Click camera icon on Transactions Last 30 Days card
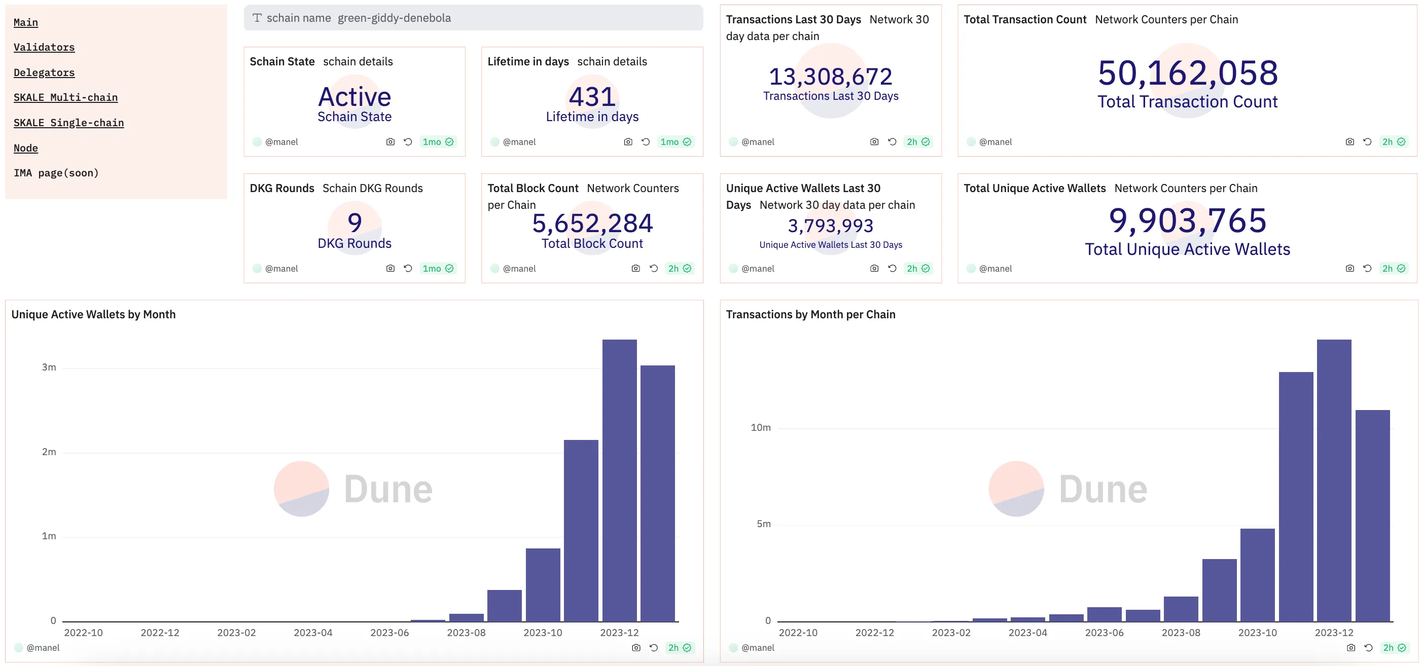1422x666 pixels. coord(874,142)
